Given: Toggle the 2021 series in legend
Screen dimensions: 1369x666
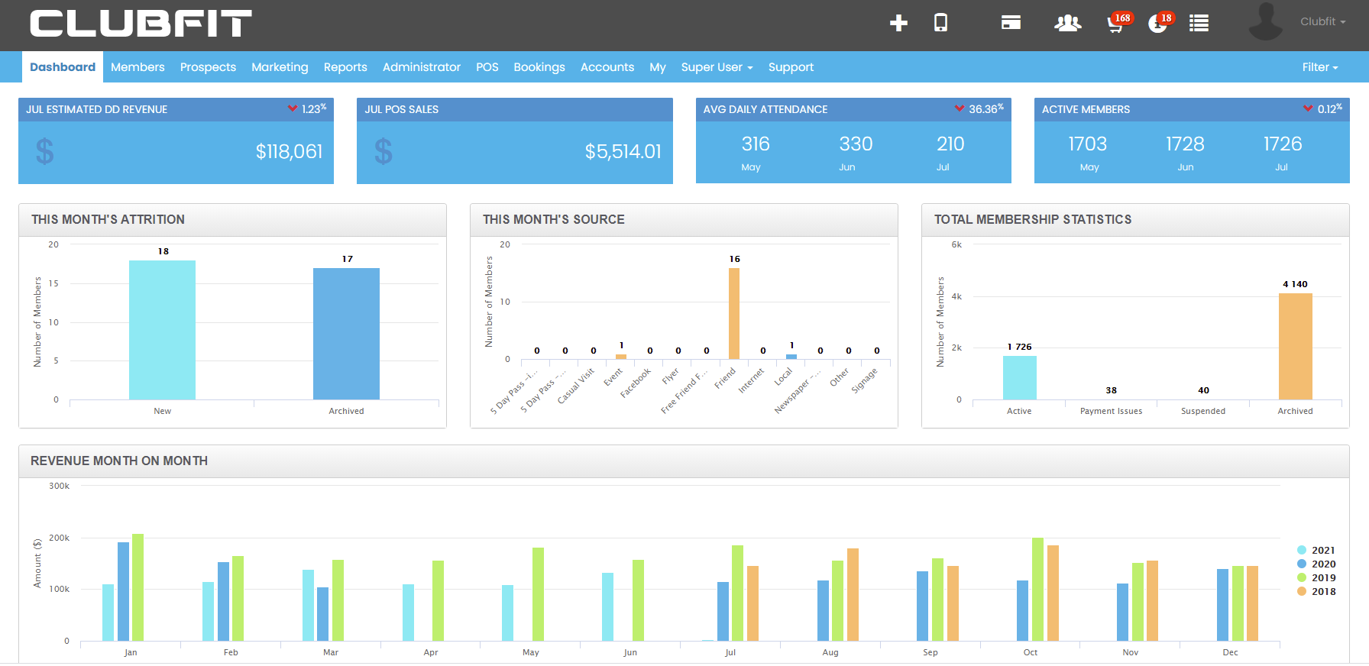Looking at the screenshot, I should pos(1316,550).
